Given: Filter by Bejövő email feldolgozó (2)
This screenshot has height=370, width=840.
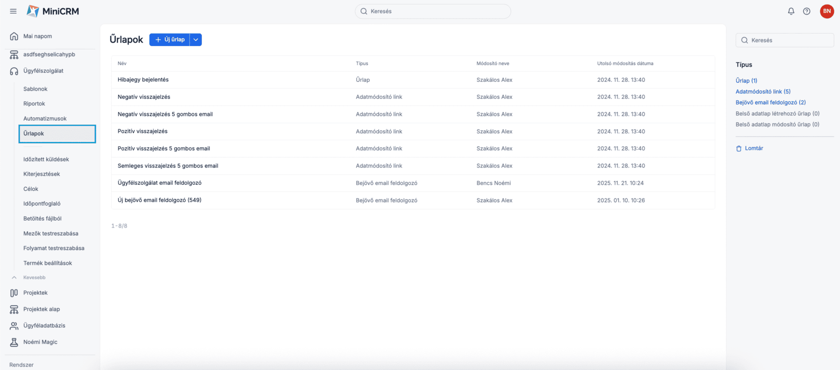Looking at the screenshot, I should click(x=770, y=102).
